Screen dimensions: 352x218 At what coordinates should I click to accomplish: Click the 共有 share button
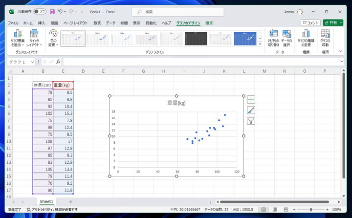(x=330, y=22)
